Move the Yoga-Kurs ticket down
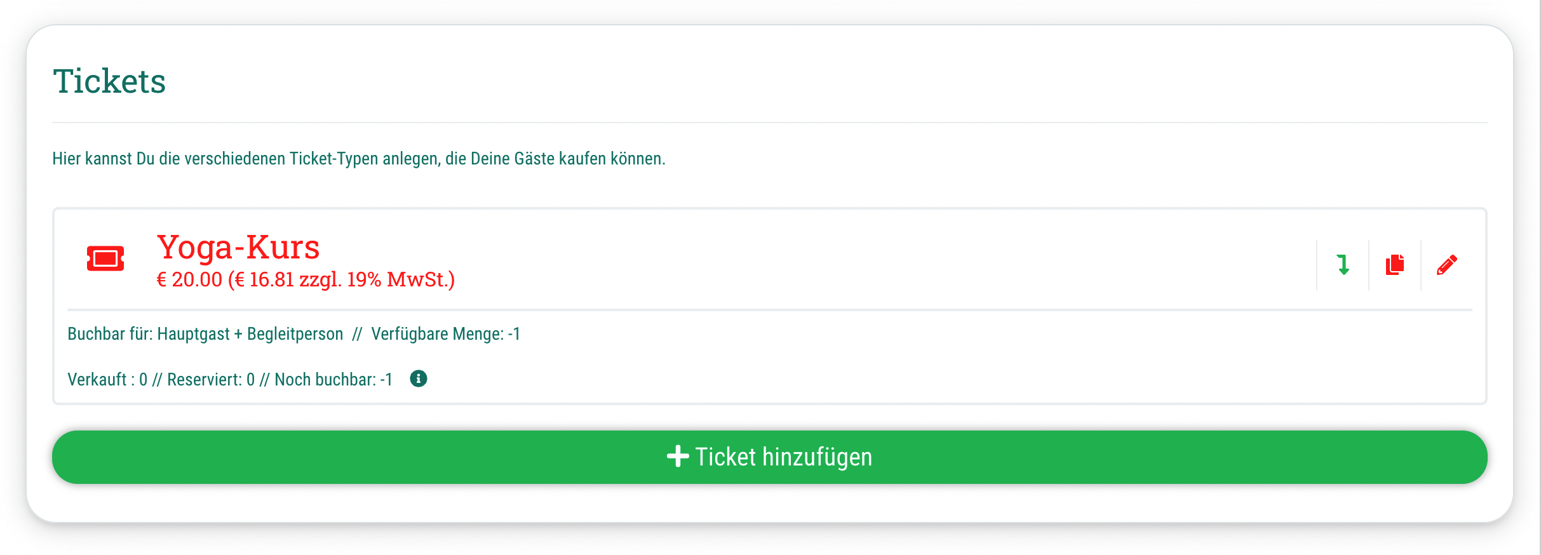The height and width of the screenshot is (555, 1541). pyautogui.click(x=1343, y=265)
